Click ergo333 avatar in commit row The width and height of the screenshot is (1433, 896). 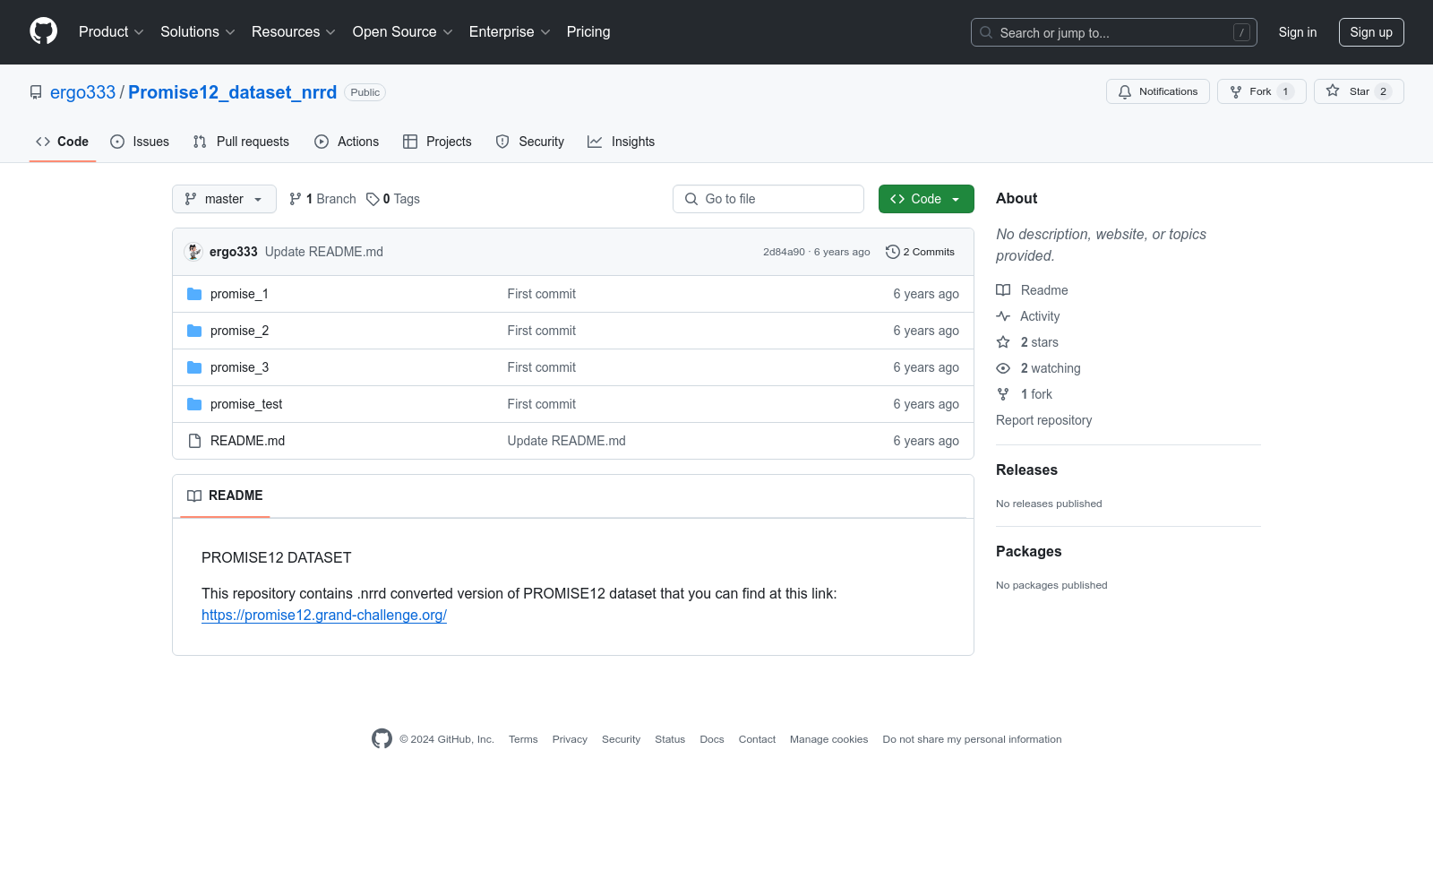[x=193, y=252]
